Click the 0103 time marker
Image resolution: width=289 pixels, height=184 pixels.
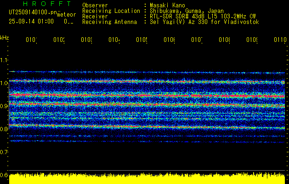[86, 40]
